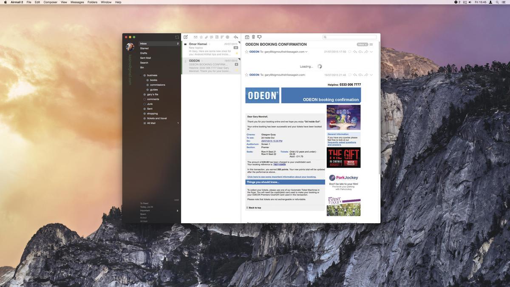Click HIDE above the To Read list

click(x=176, y=200)
